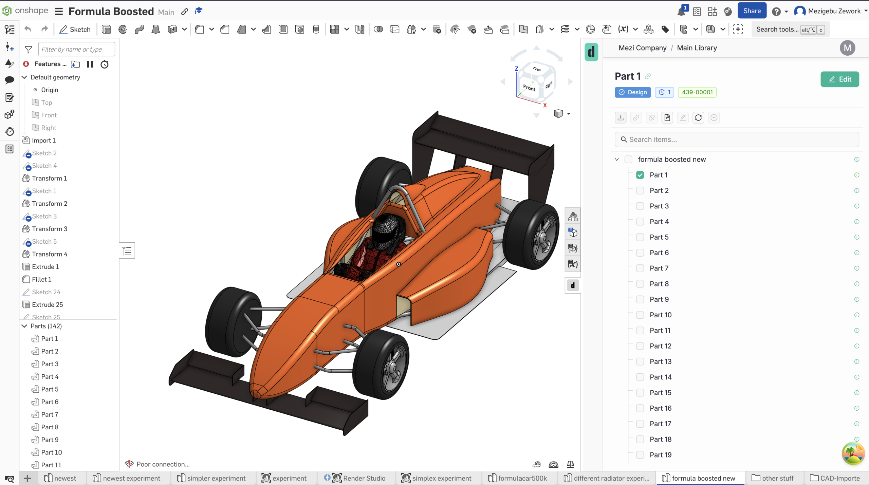This screenshot has height=485, width=869.
Task: Open the appearance editor beside the viewport
Action: pos(573,216)
